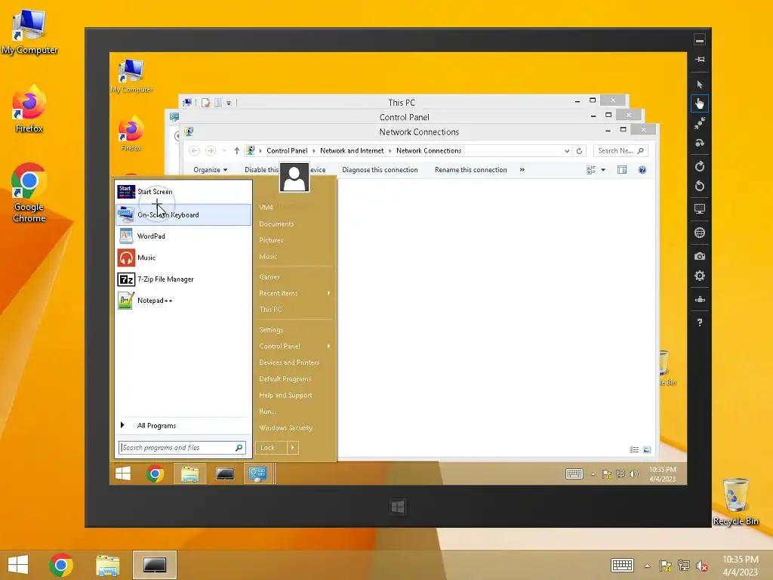Click the Up arrow in Network Connections
This screenshot has width=773, height=580.
point(236,151)
